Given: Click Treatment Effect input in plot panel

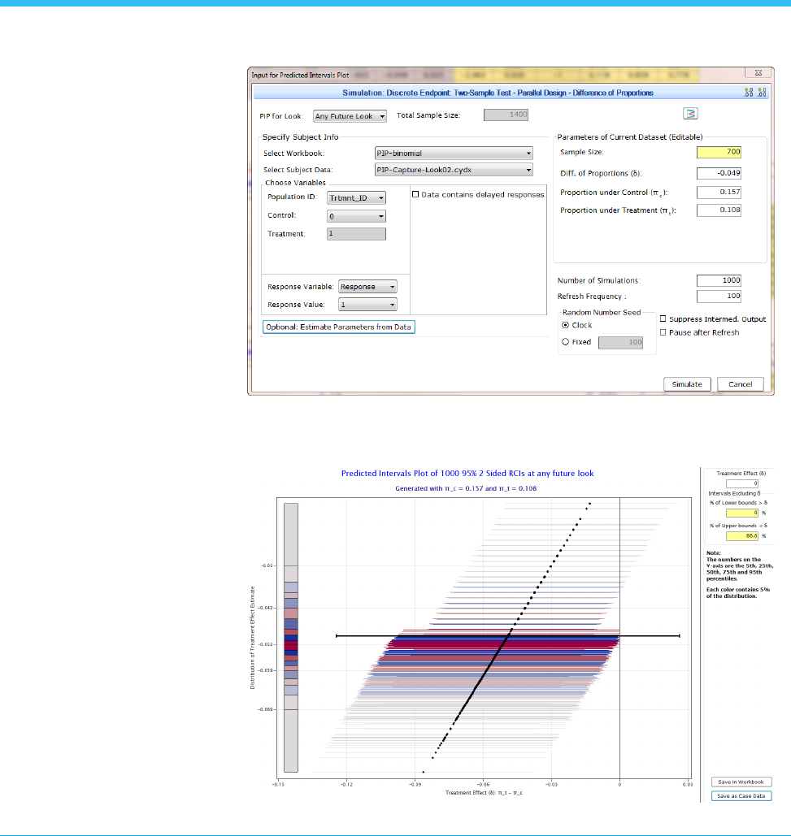Looking at the screenshot, I should [742, 483].
